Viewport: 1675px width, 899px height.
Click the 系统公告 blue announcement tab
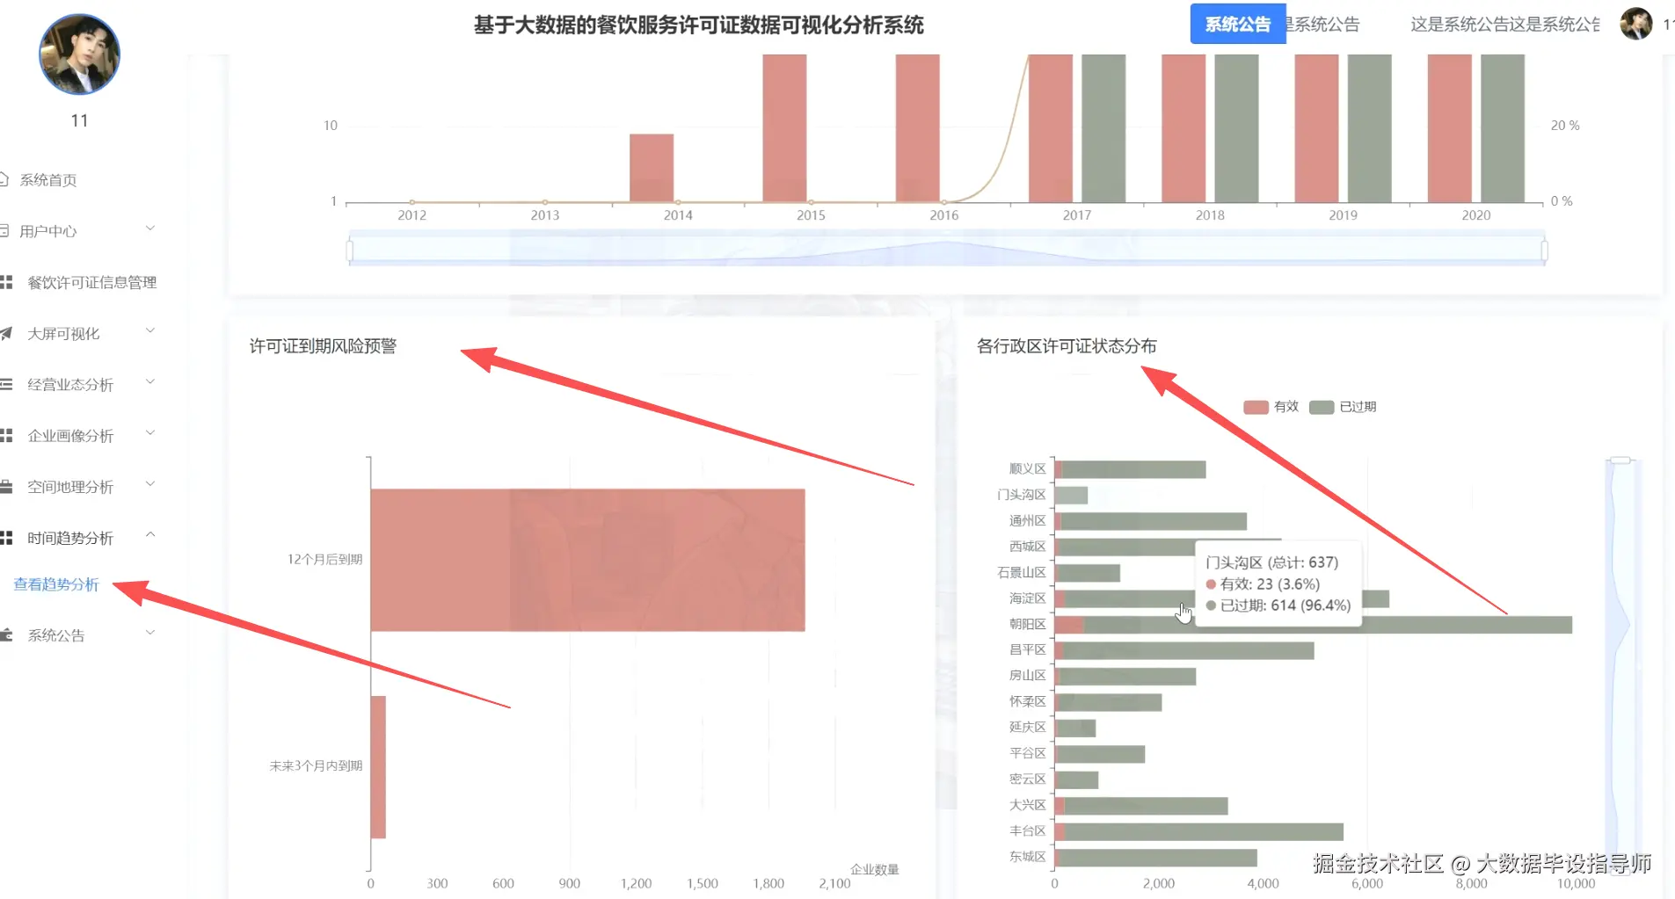click(1237, 24)
